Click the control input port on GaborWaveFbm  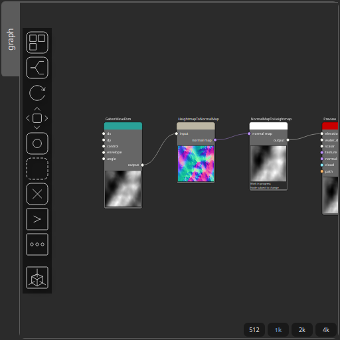point(104,146)
